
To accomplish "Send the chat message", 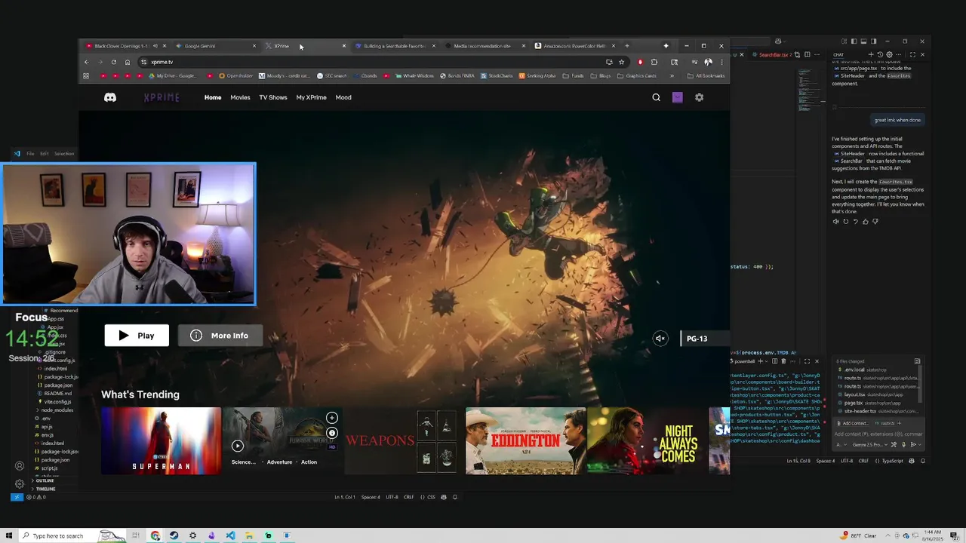I will point(913,444).
